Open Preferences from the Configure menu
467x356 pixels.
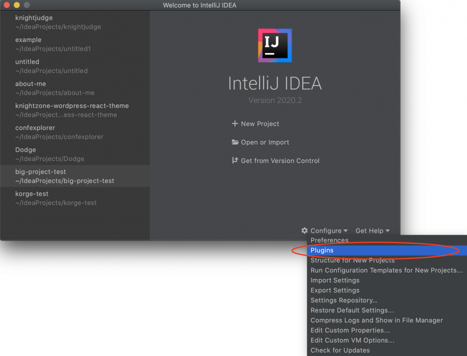(x=387, y=240)
